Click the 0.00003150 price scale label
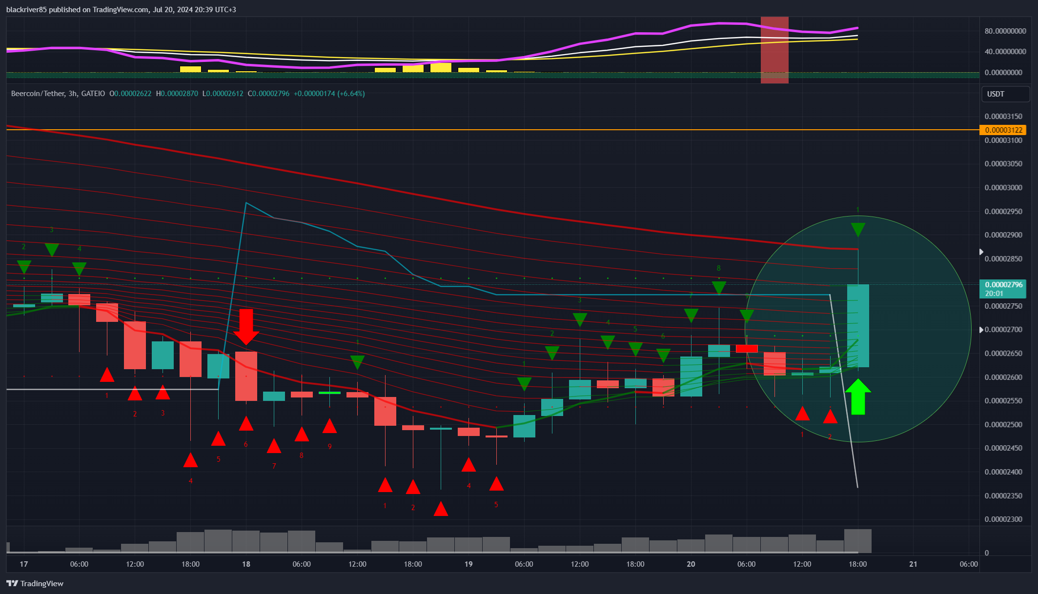The image size is (1038, 594). [x=1003, y=117]
